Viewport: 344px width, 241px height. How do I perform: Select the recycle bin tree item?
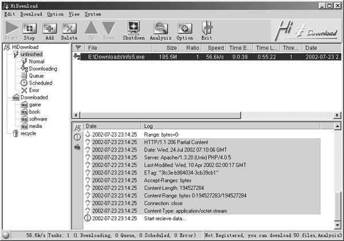tap(28, 133)
